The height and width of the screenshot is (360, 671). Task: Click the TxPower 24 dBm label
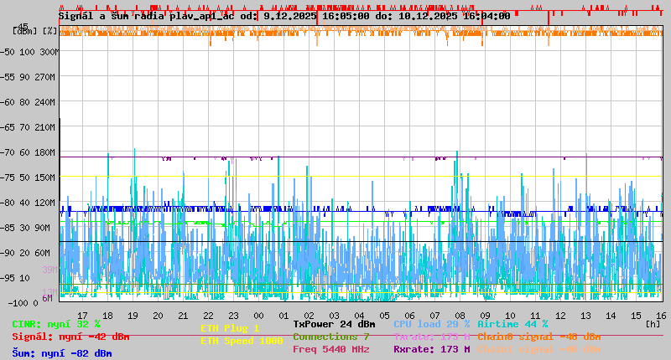point(334,324)
